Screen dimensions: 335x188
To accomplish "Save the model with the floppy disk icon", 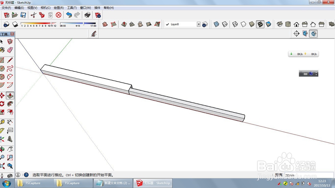I will [23, 15].
